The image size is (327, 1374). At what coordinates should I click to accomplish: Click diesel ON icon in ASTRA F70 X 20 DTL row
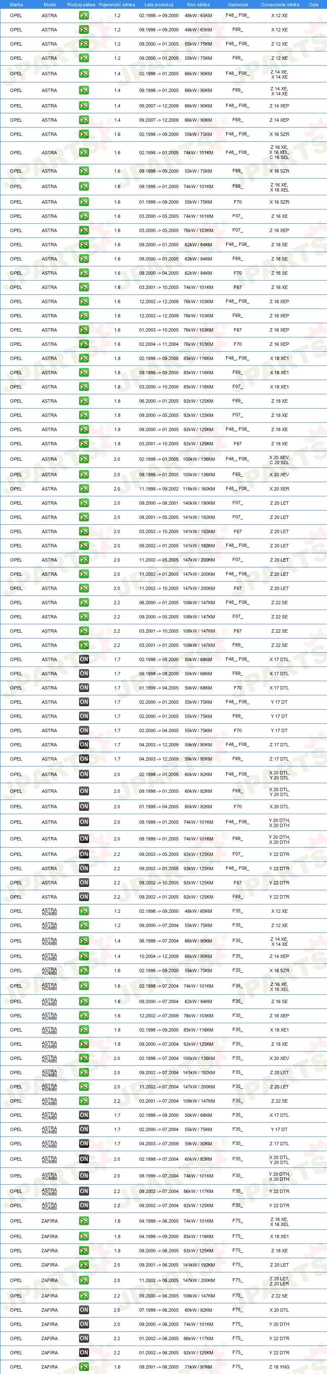(x=84, y=807)
